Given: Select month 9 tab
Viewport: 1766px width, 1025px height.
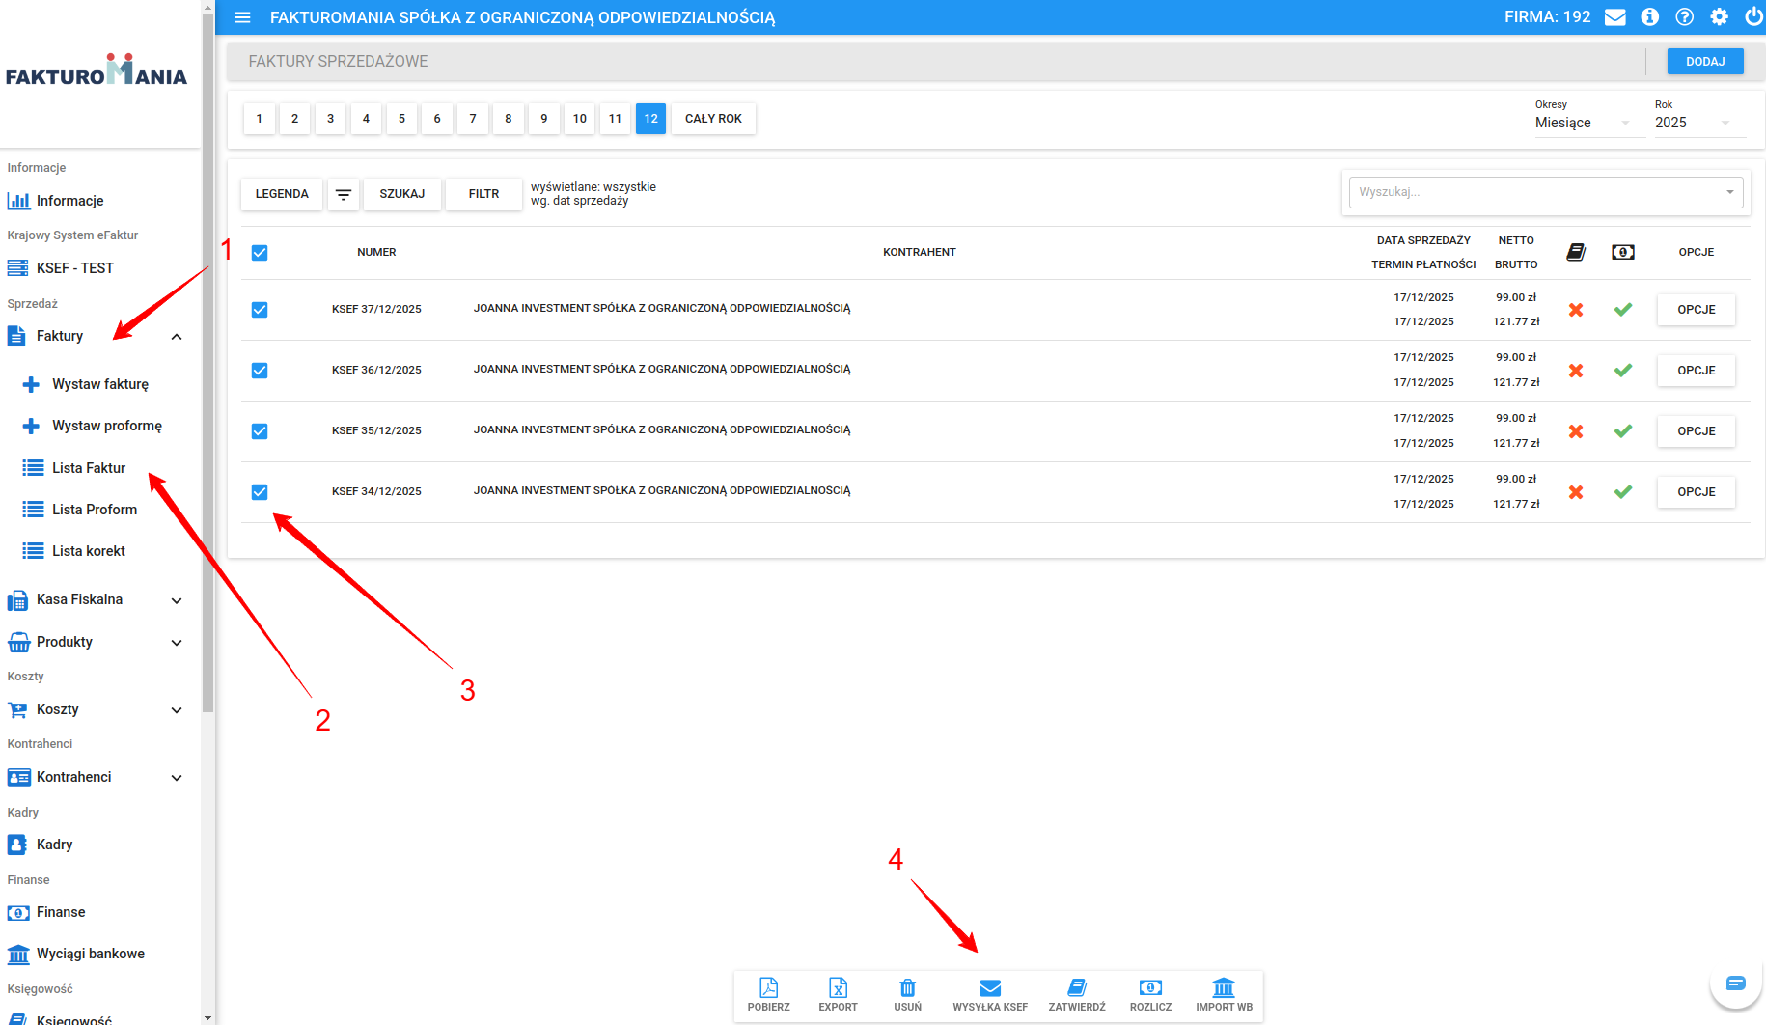Looking at the screenshot, I should 544,119.
